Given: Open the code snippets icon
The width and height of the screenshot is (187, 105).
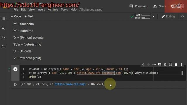Looking at the screenshot, I should [x=3, y=37].
